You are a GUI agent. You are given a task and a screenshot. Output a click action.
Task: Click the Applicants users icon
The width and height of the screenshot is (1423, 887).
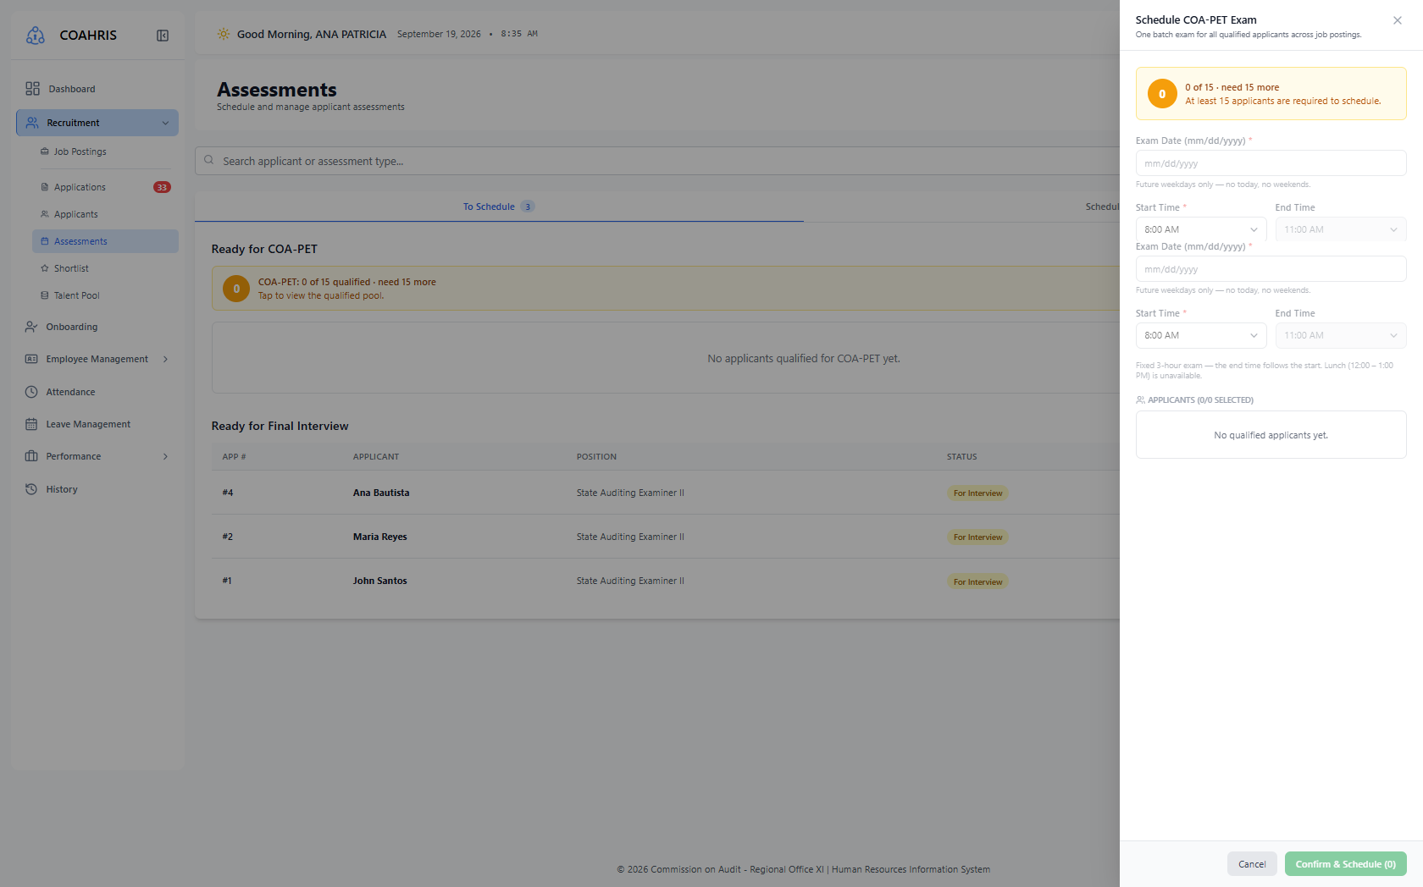pyautogui.click(x=45, y=214)
